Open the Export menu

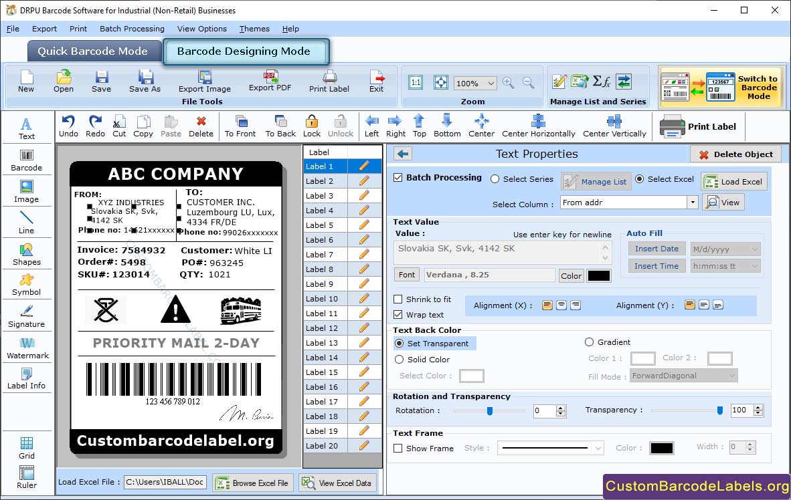(44, 29)
